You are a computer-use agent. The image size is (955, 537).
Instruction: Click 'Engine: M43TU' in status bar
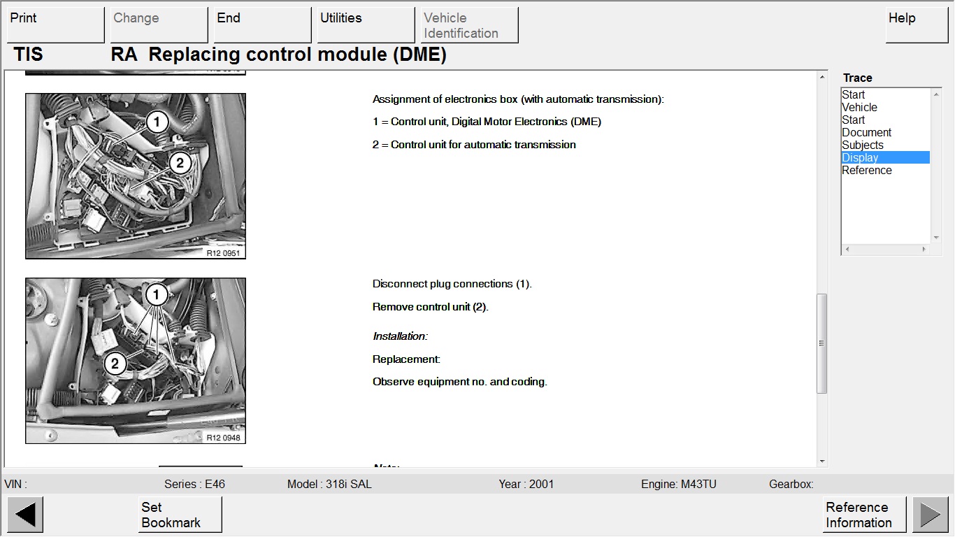[678, 484]
